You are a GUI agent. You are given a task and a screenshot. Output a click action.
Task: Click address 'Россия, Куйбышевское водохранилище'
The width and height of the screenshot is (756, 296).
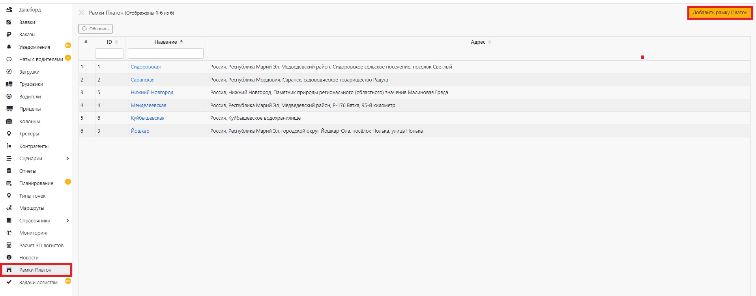coord(255,118)
